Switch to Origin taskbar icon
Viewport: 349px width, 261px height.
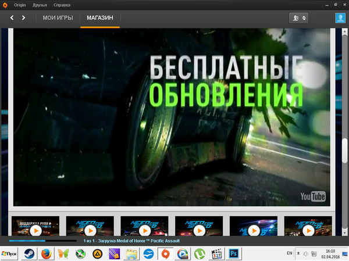click(165, 253)
